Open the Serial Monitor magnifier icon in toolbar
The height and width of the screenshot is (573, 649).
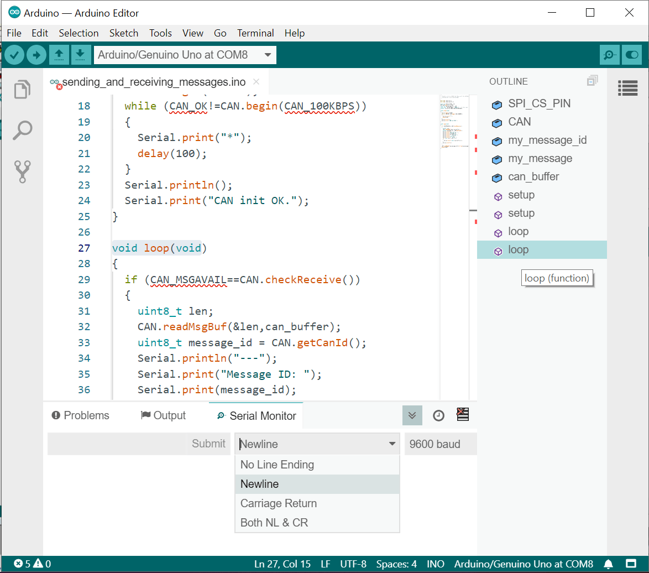[609, 55]
